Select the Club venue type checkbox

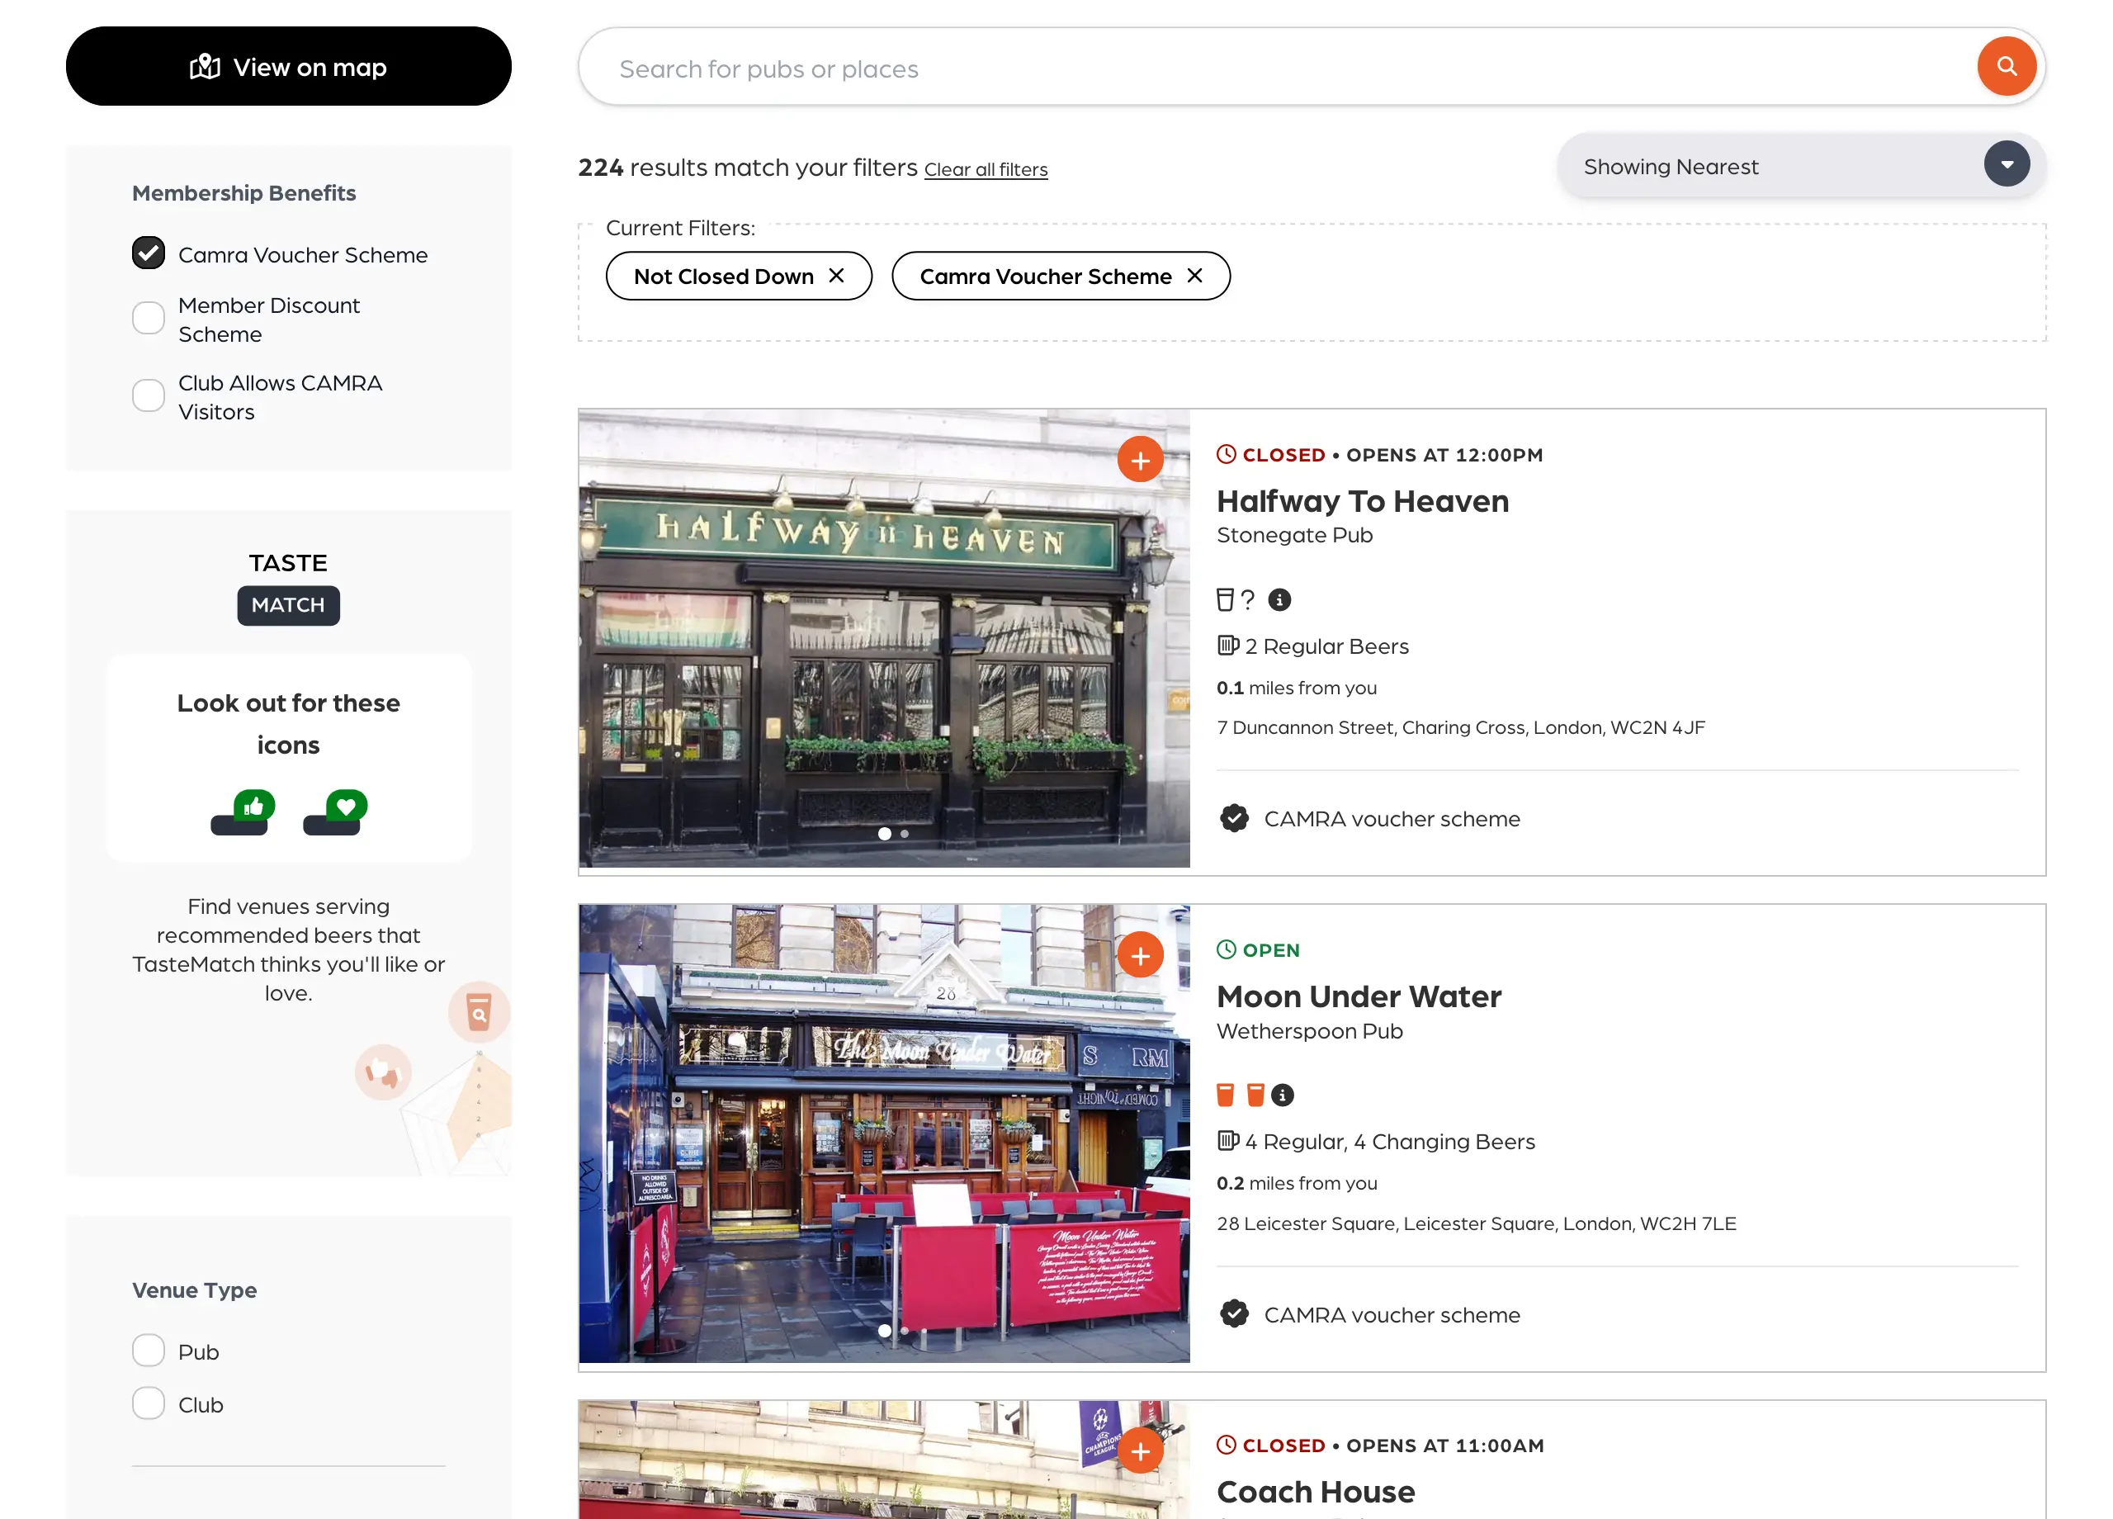pyautogui.click(x=148, y=1403)
